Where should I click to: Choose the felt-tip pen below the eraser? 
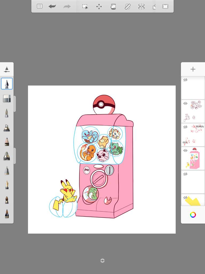point(7,113)
